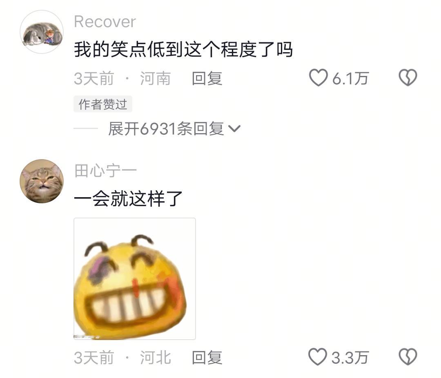This screenshot has width=441, height=378.
Task: Open the username 田心宁一
Action: pyautogui.click(x=105, y=171)
